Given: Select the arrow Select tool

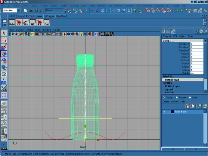Looking at the screenshot, I should tap(4, 33).
